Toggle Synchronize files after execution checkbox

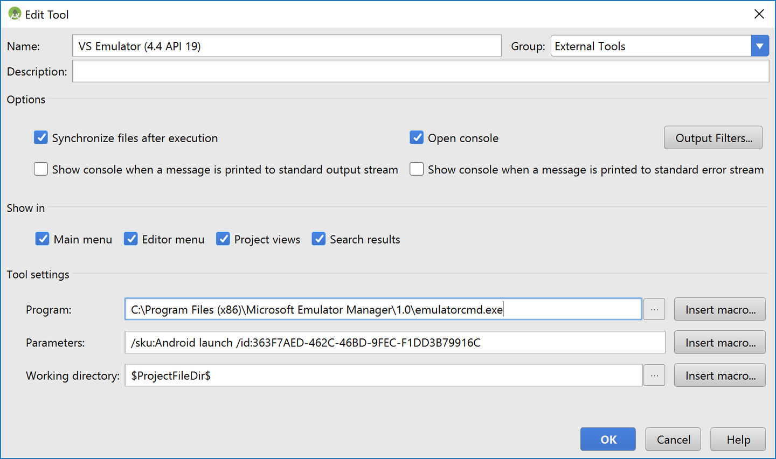[x=41, y=137]
